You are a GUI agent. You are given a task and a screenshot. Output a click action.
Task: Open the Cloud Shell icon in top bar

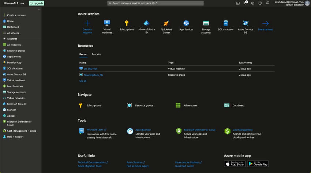[x=238, y=3]
